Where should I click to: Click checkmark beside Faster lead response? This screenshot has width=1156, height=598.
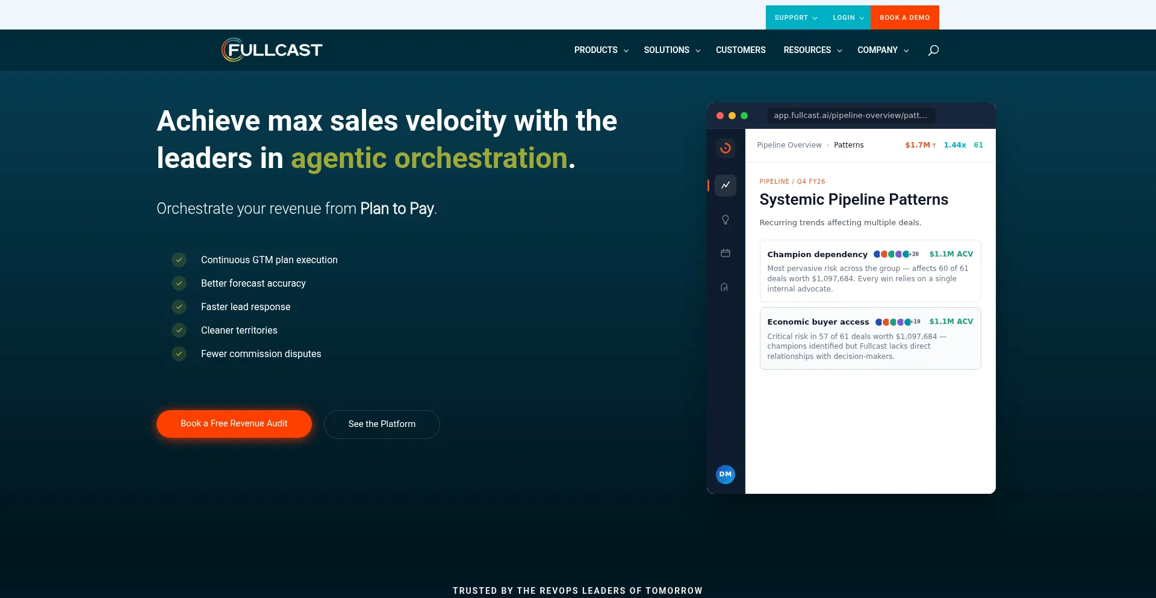point(179,307)
